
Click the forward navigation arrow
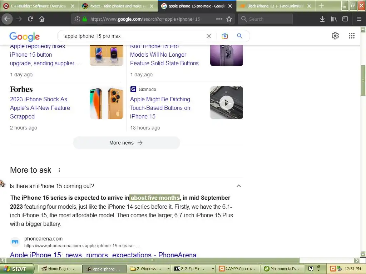coord(19,19)
